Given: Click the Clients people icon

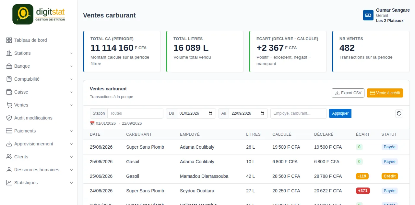Looking at the screenshot, I should (x=9, y=157).
